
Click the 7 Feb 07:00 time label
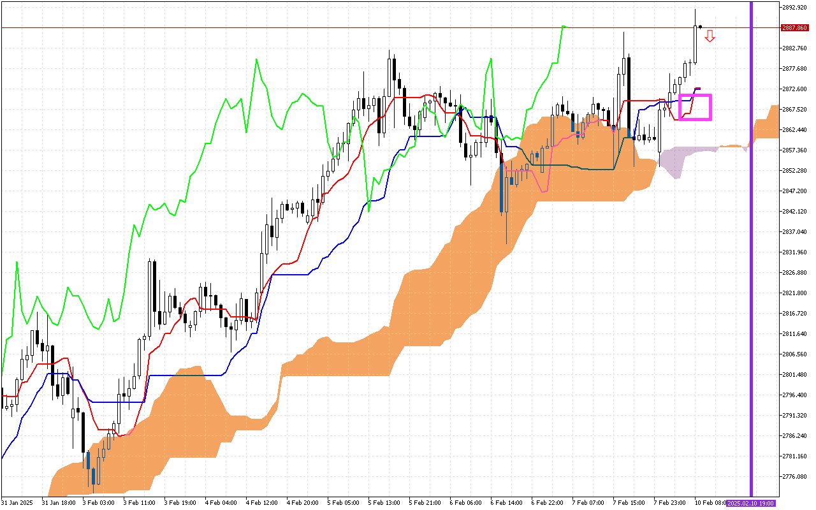[x=589, y=503]
